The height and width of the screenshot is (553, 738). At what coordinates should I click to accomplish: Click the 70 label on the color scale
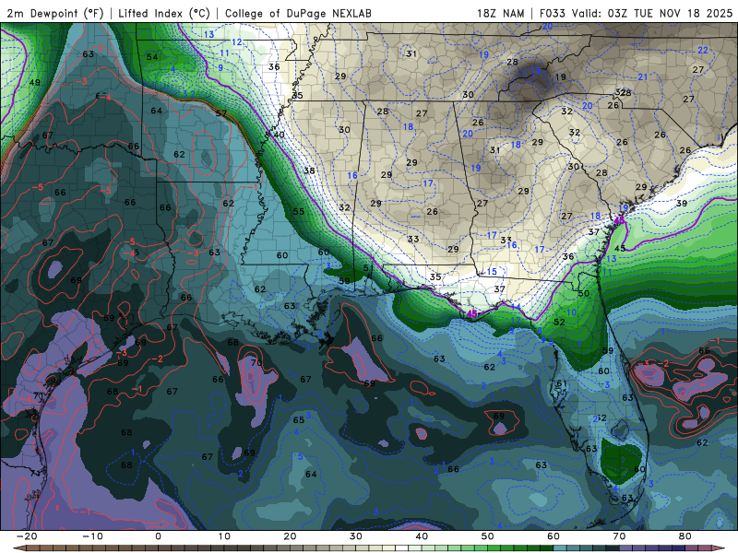click(619, 536)
